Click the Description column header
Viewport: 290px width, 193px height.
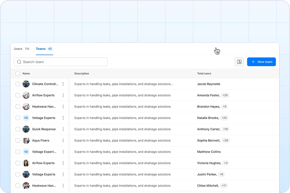pyautogui.click(x=82, y=73)
